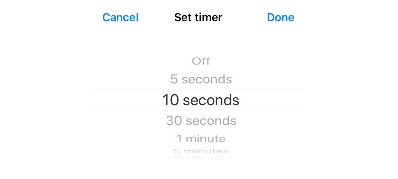This screenshot has height=179, width=398.
Task: Choose the topmost picker entry Off
Action: click(x=201, y=61)
